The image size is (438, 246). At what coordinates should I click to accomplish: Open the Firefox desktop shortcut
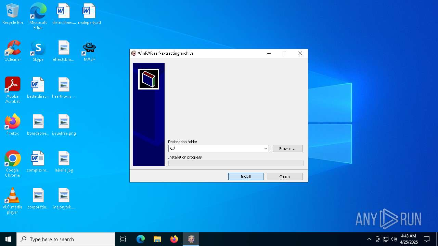click(x=13, y=125)
